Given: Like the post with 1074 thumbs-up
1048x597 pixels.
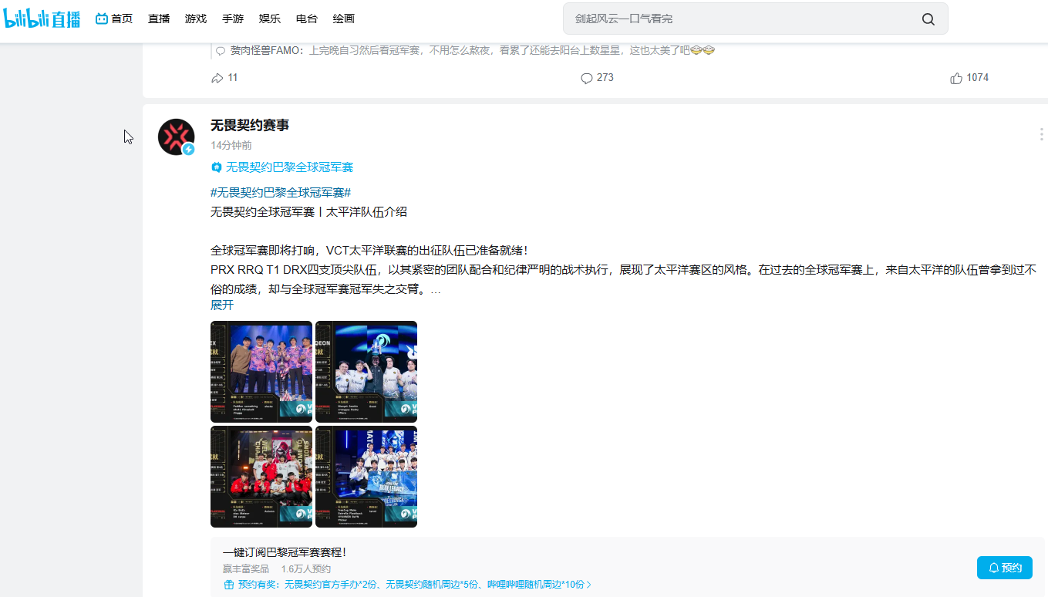Looking at the screenshot, I should (956, 78).
